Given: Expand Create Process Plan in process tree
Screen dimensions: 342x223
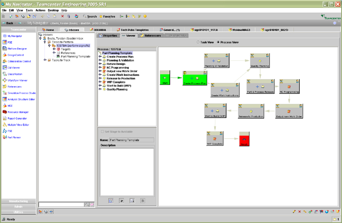Looking at the screenshot, I should [100, 56].
